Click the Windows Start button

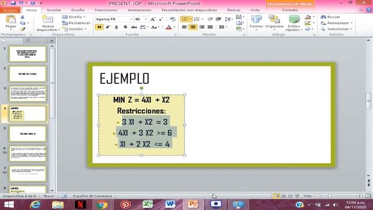(9, 205)
